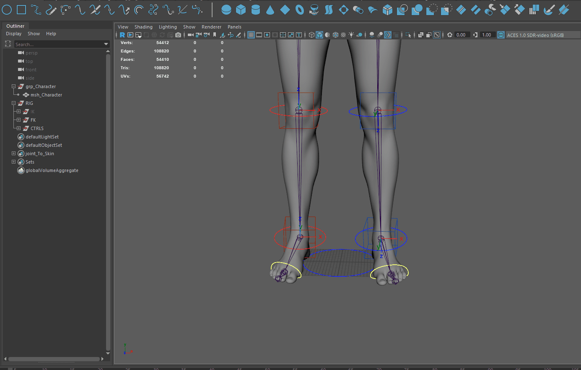This screenshot has height=370, width=581.
Task: Click the Offset Curve icon
Action: coord(139,9)
